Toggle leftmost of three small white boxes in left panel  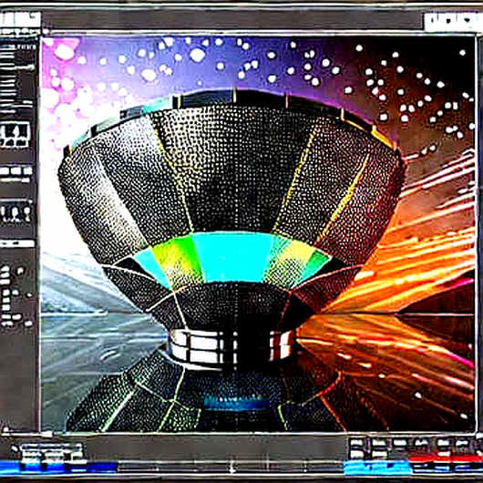pyautogui.click(x=5, y=171)
